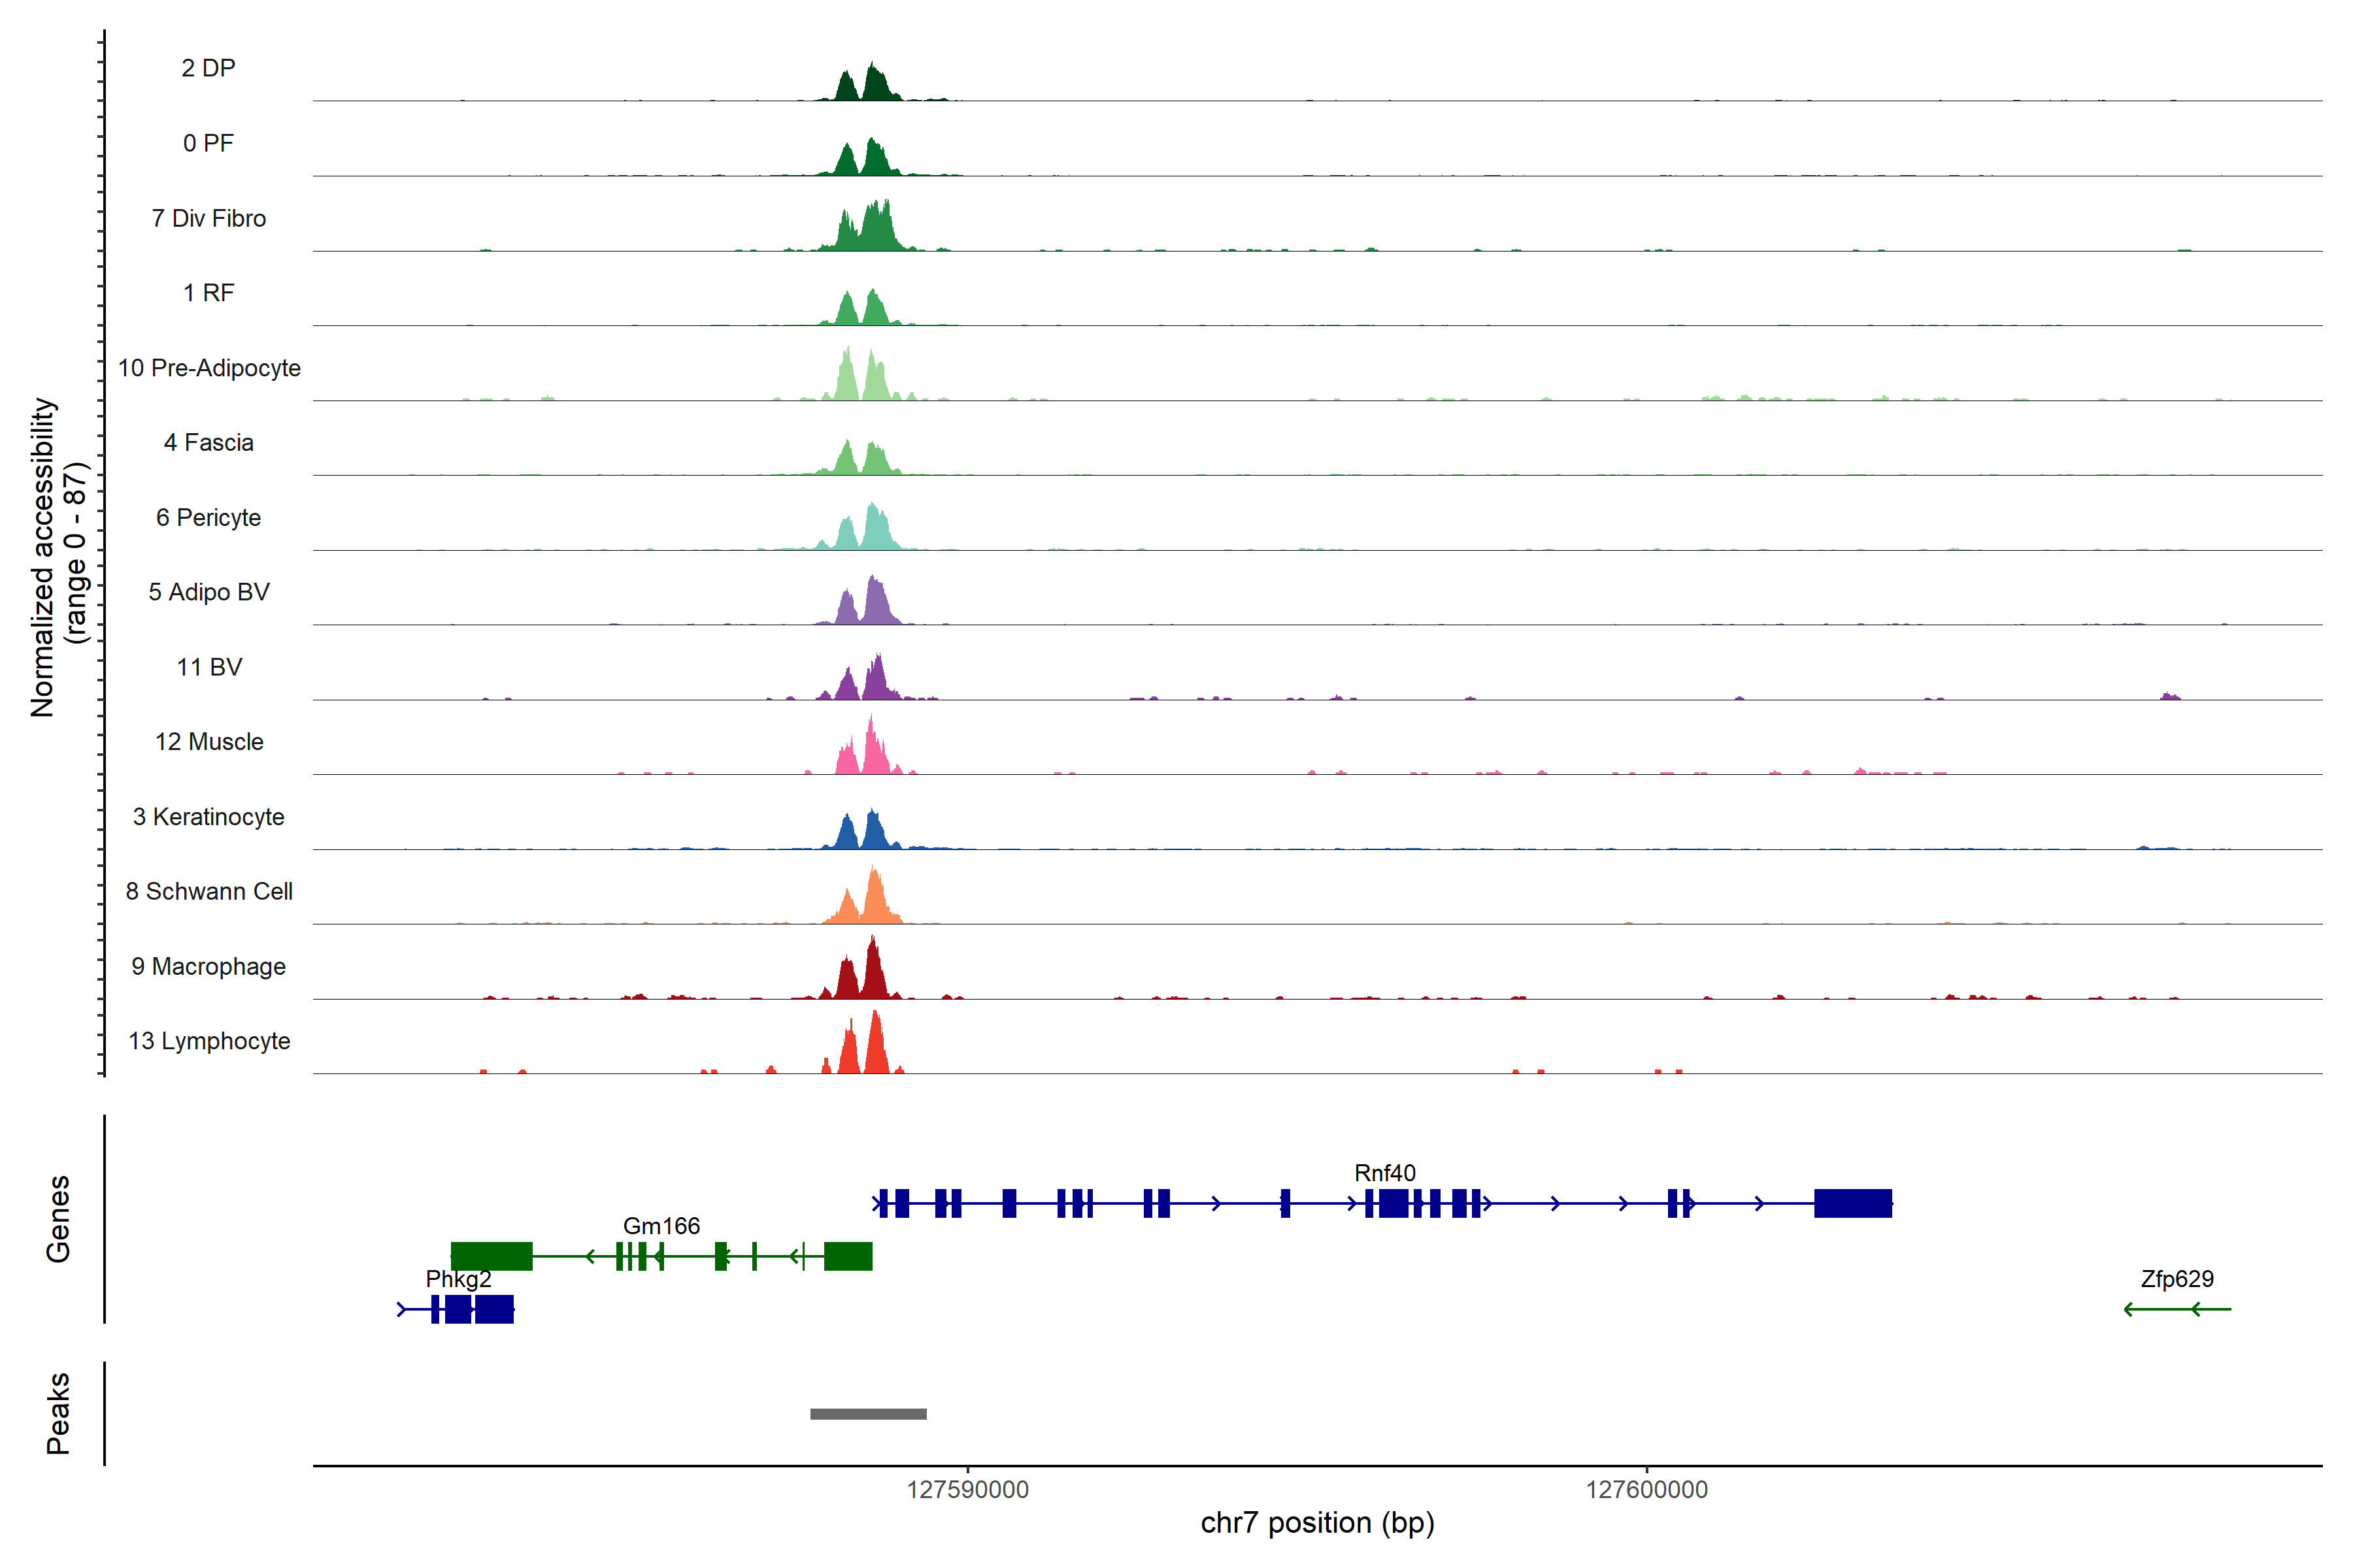Viewport: 2353px width, 1568px height.
Task: Click the large last exon of Rnf40
Action: (1853, 1203)
